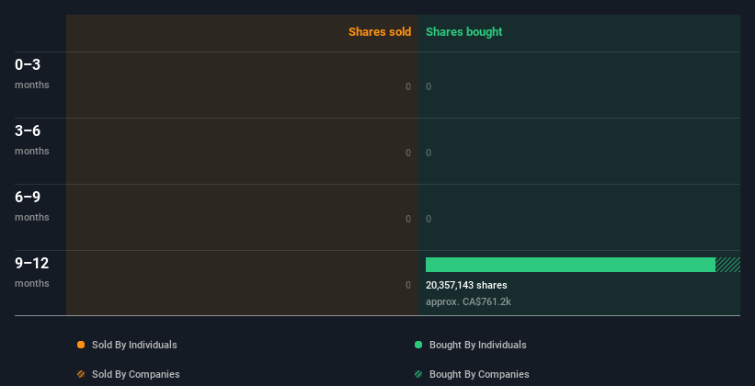Click the shares bought zero in 3–6 months row

(429, 153)
